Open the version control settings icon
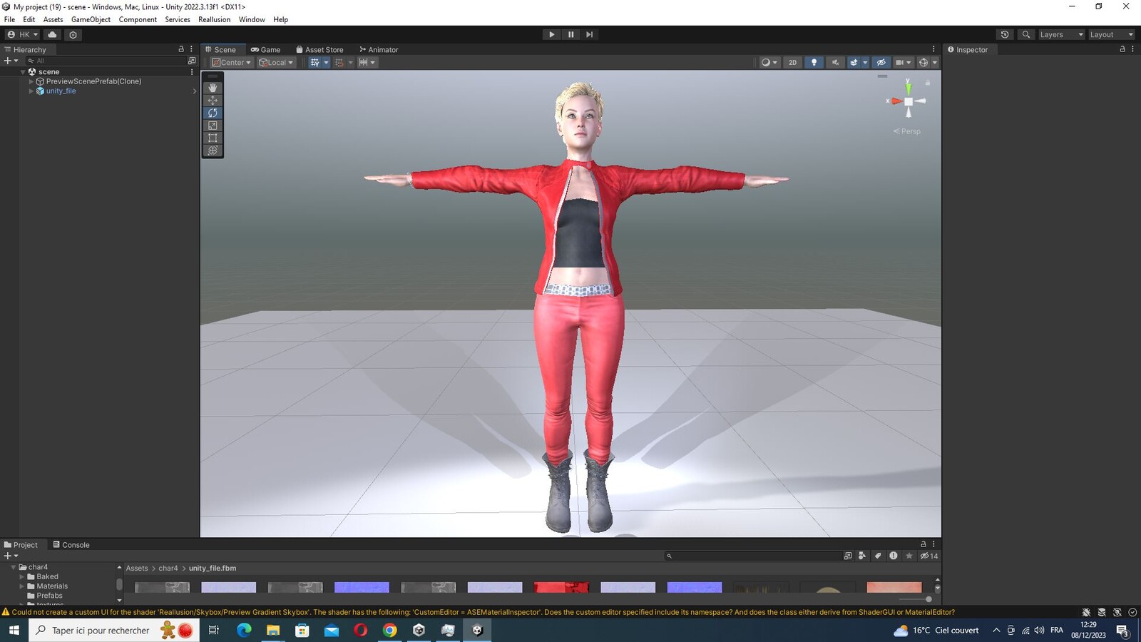1141x642 pixels. 73,34
